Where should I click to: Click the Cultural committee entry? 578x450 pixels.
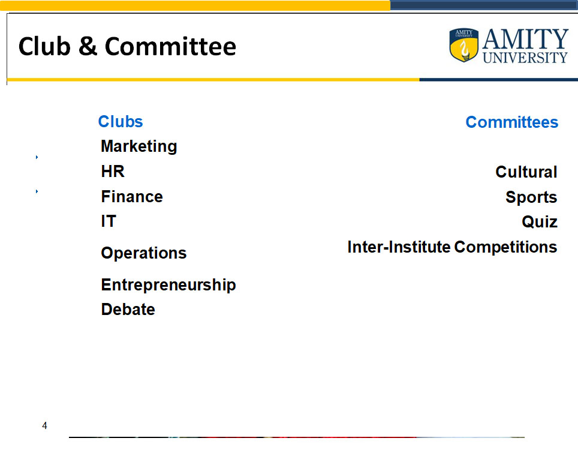tap(526, 172)
